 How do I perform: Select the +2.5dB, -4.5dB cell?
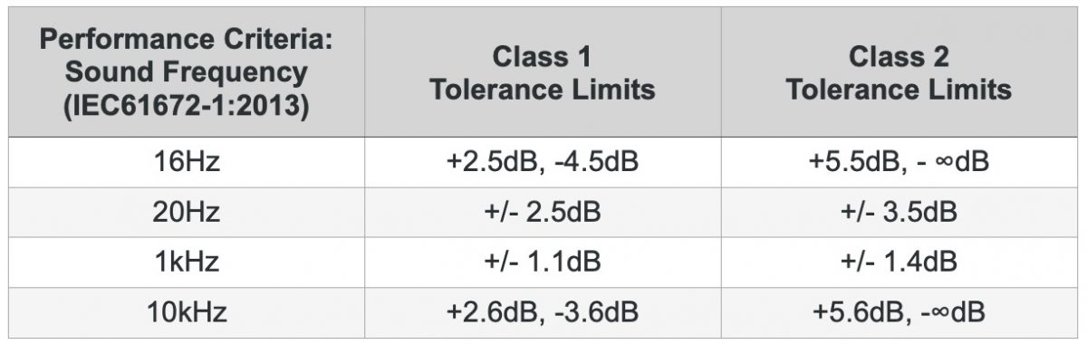pos(543,162)
